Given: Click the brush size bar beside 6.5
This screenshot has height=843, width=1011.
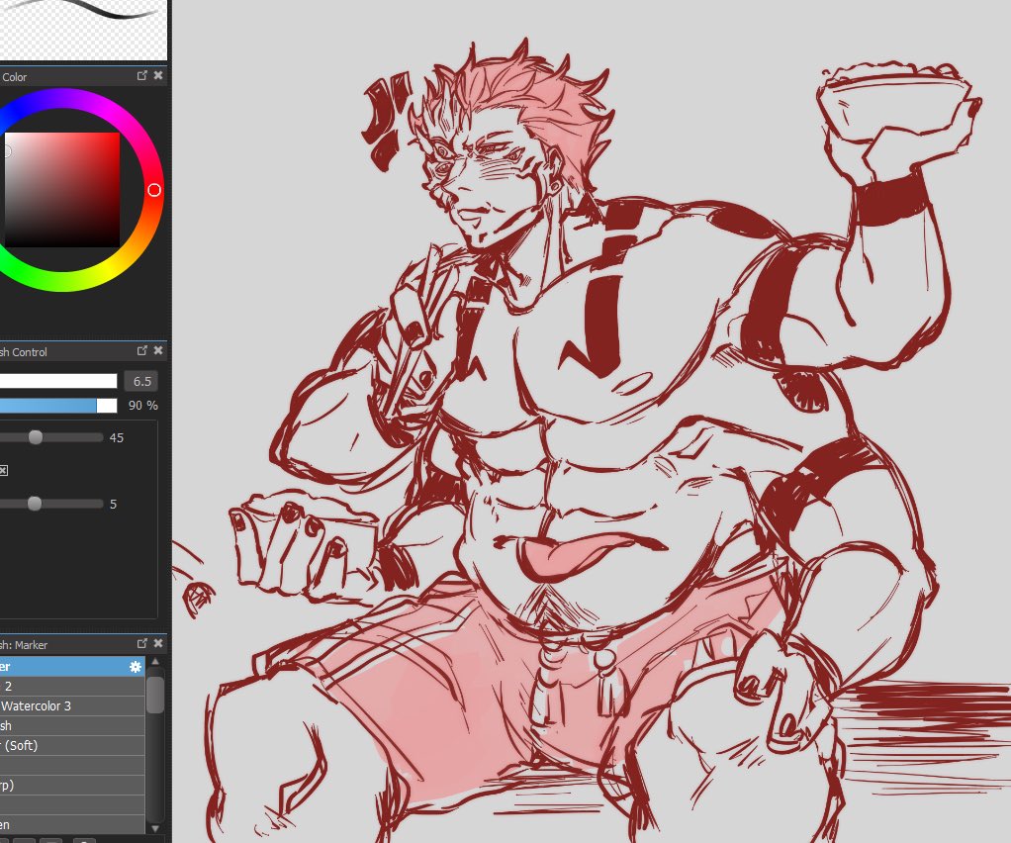Looking at the screenshot, I should click(58, 381).
